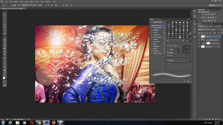
Task: Click the Curves adjustment icon
Action: coord(209,15)
